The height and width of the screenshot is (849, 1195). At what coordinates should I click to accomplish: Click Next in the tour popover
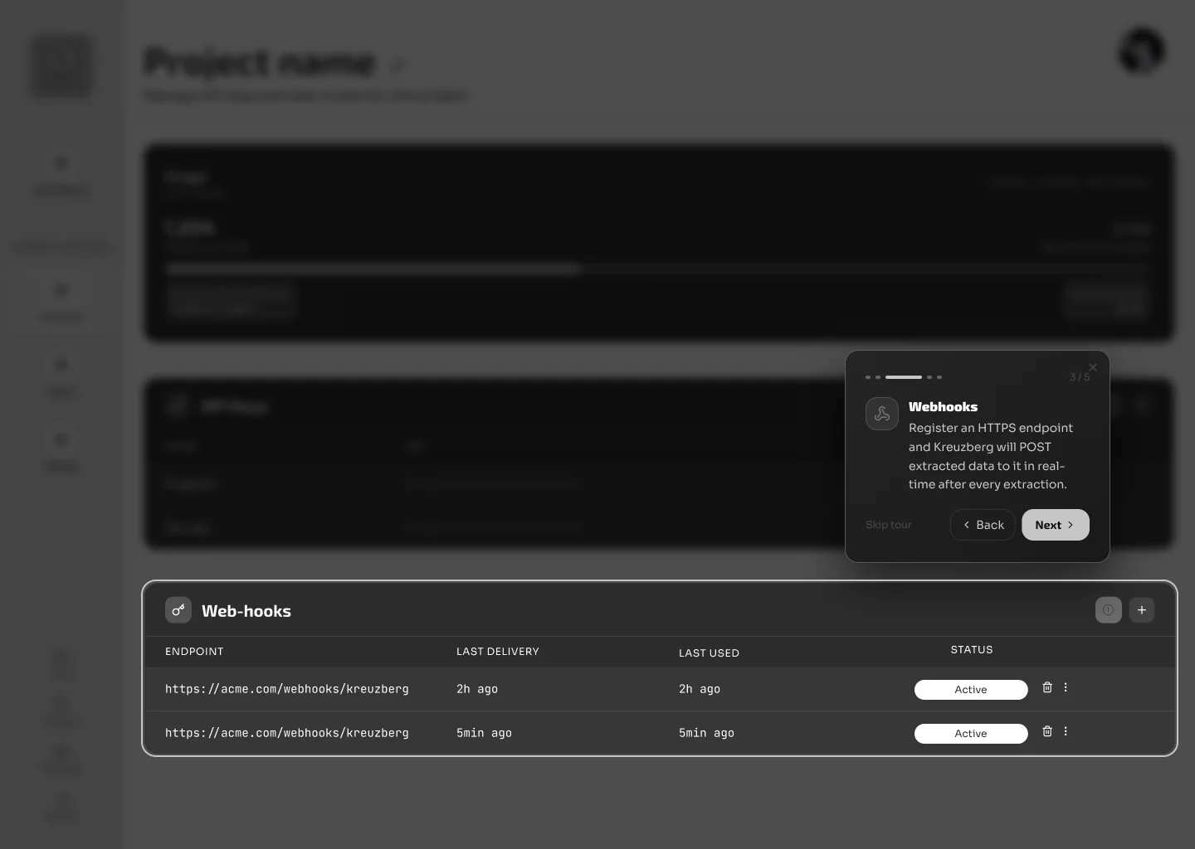(1056, 525)
